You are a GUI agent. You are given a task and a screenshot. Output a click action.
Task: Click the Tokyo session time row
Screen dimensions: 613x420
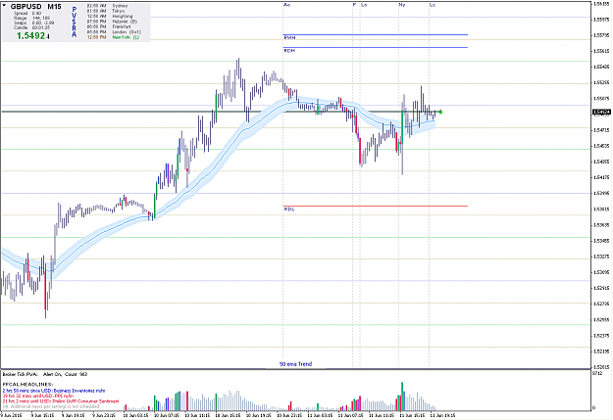pos(106,11)
